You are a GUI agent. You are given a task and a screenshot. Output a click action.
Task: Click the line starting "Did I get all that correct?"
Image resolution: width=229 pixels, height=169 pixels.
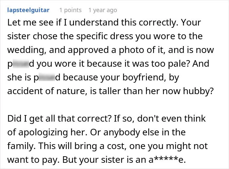(106, 119)
